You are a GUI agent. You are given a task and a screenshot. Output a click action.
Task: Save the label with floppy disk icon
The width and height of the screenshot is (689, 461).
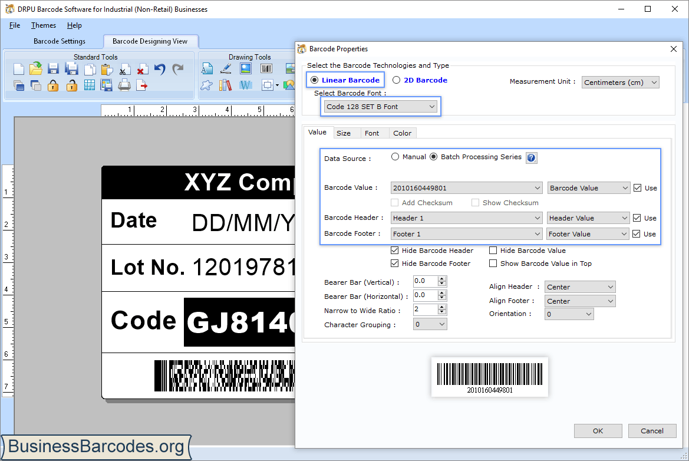point(53,69)
